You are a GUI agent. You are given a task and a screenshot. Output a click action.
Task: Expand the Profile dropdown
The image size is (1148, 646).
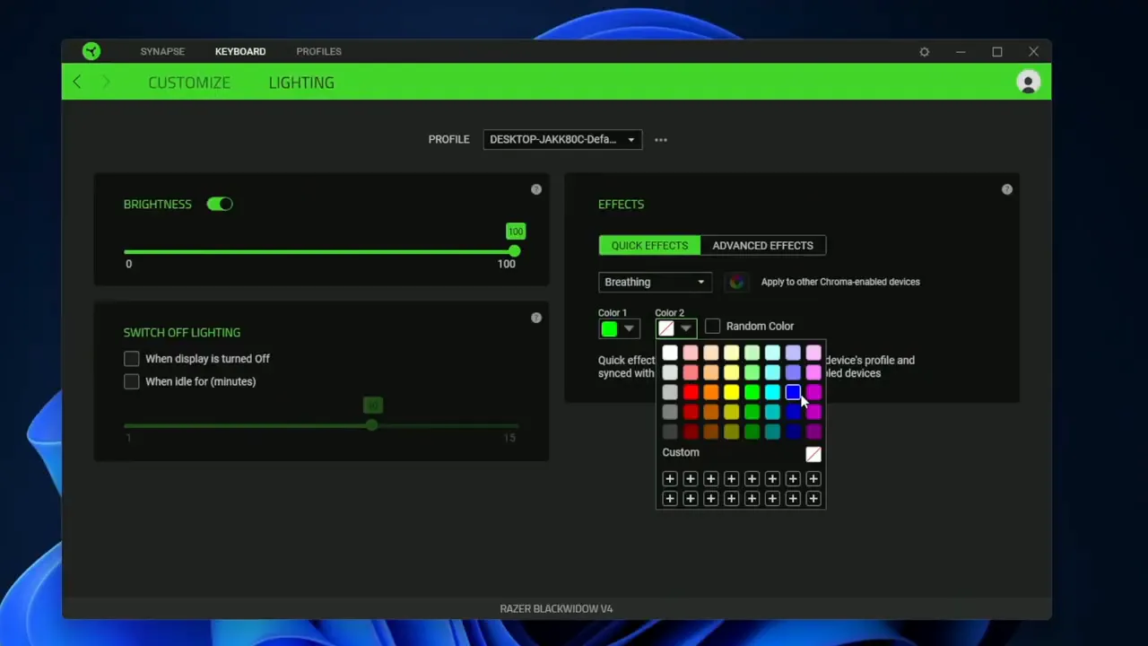[562, 140]
